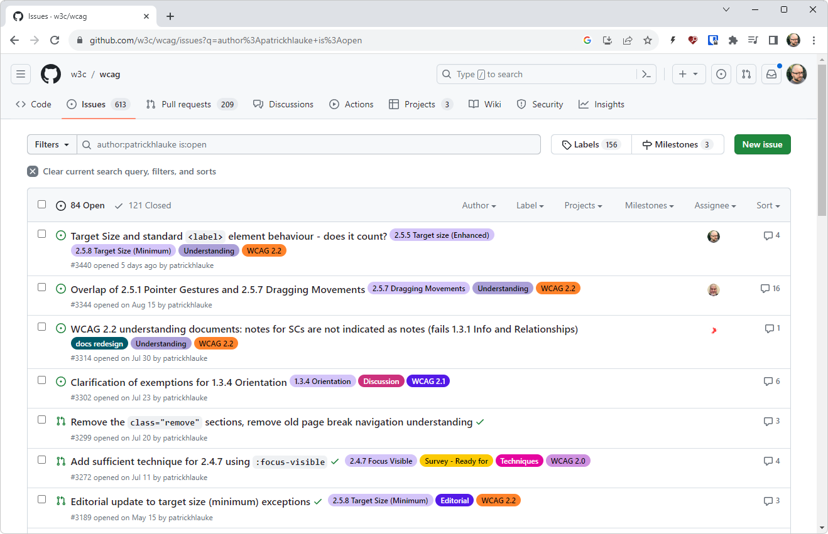
Task: Bookmark this page with star icon
Action: 648,40
